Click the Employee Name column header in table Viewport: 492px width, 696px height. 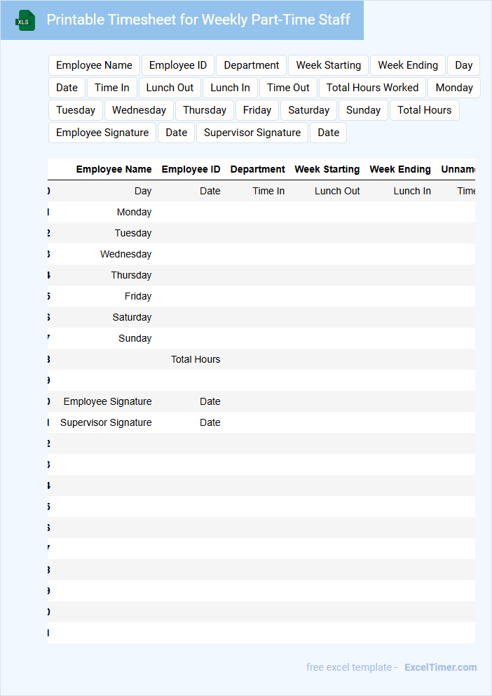pos(114,169)
